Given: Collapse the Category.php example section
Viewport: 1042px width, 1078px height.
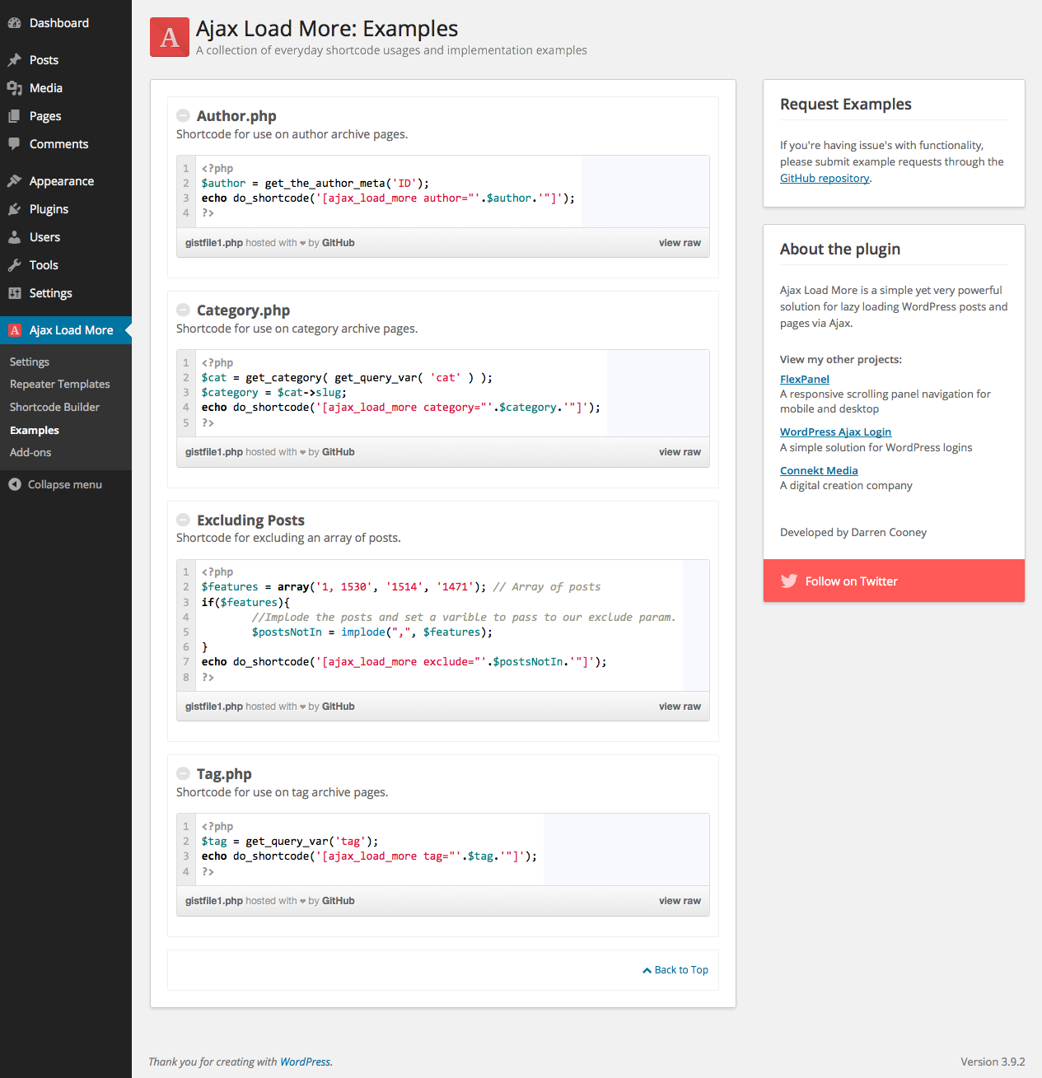Looking at the screenshot, I should click(x=183, y=310).
